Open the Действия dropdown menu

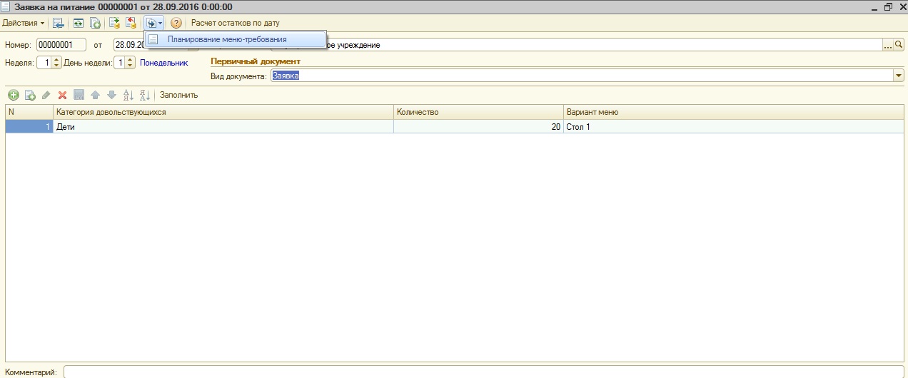(24, 24)
